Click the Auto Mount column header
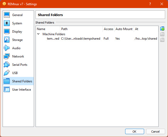 pyautogui.click(x=124, y=29)
